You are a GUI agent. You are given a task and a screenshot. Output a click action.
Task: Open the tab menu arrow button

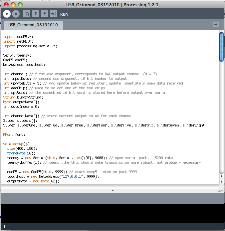click(216, 24)
